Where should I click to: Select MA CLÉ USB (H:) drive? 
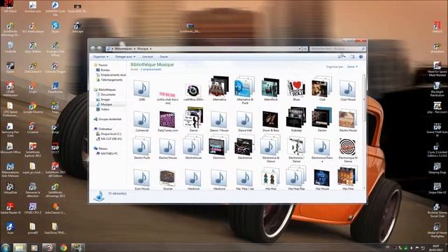(x=109, y=139)
